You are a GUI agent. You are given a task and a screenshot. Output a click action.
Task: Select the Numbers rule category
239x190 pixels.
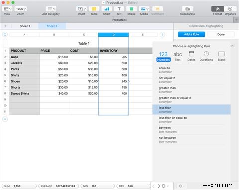click(163, 56)
